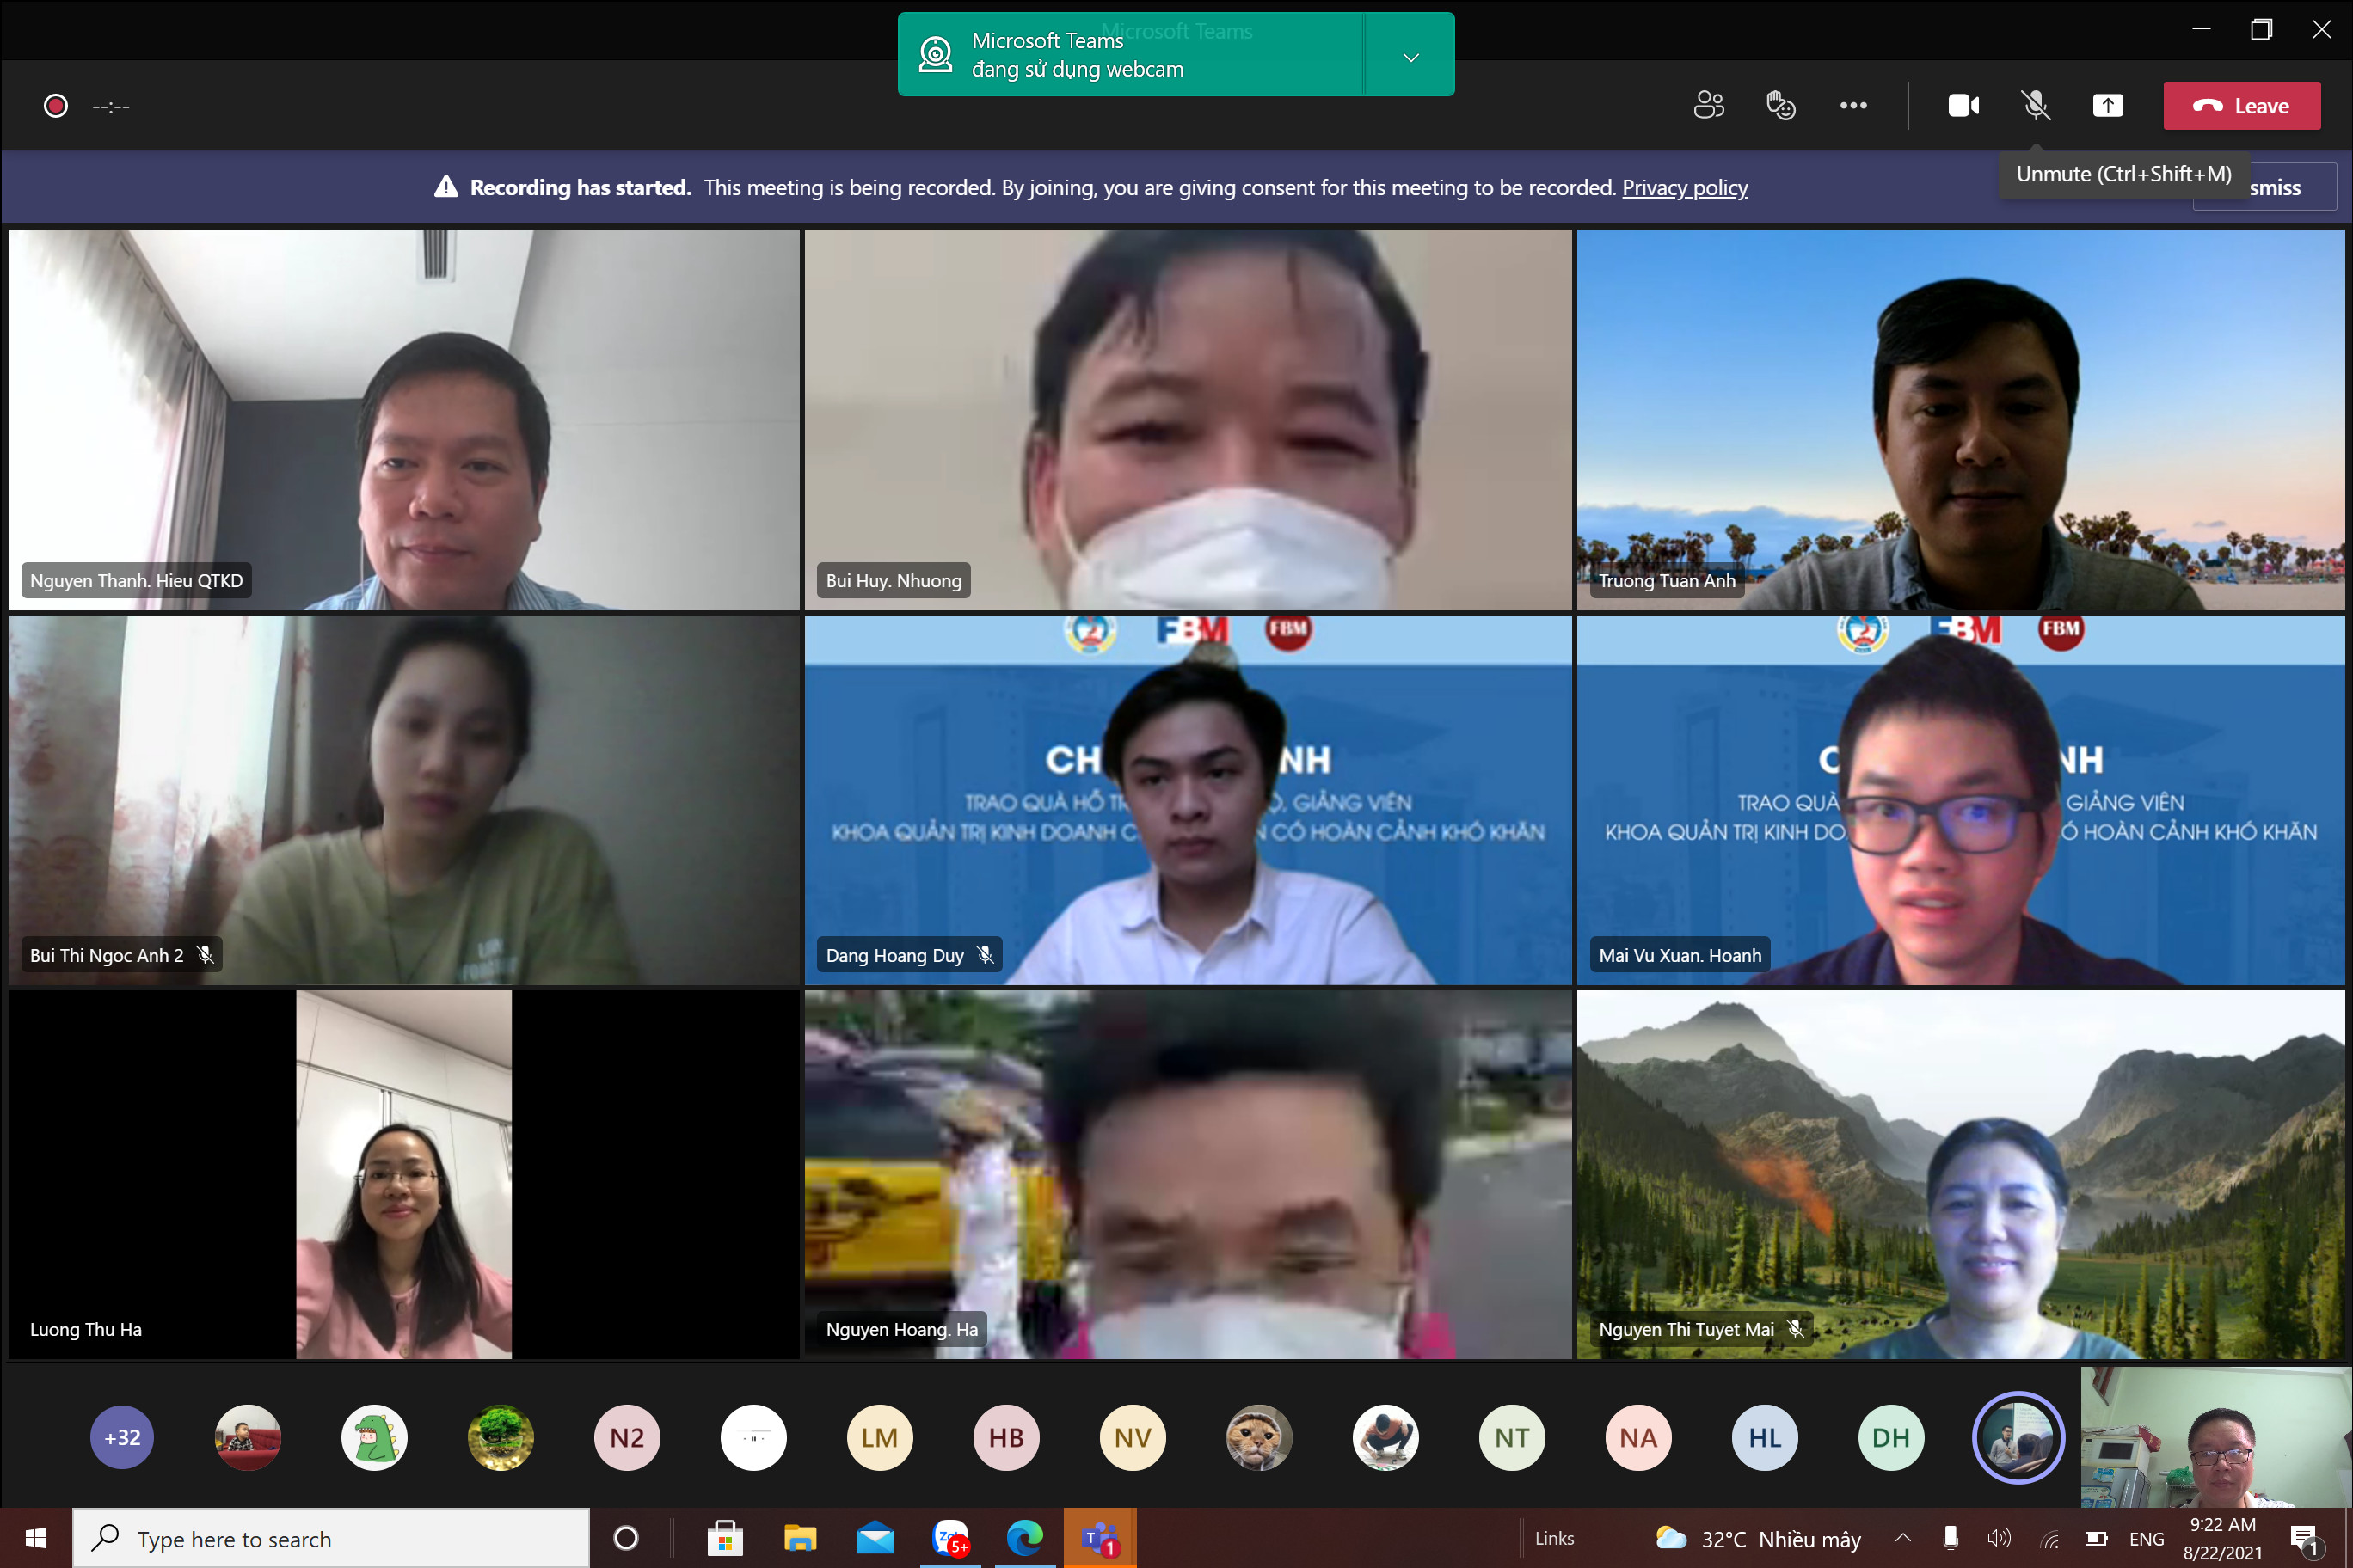Screen dimensions: 2353x1568
Task: Click the Links toolbar on taskbar
Action: [1554, 1538]
